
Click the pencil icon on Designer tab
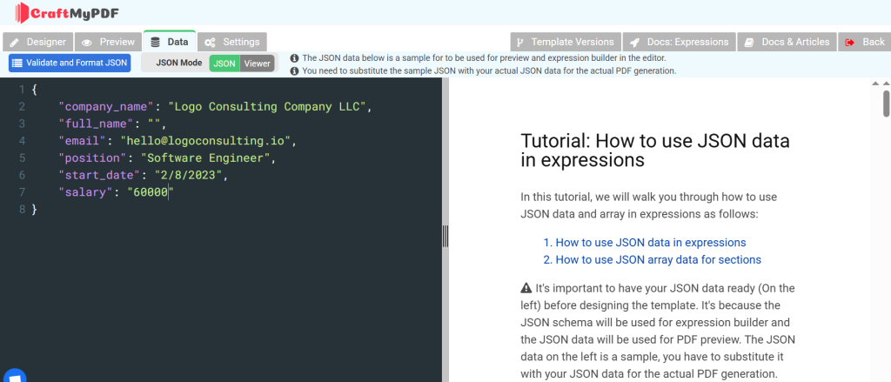(x=15, y=42)
